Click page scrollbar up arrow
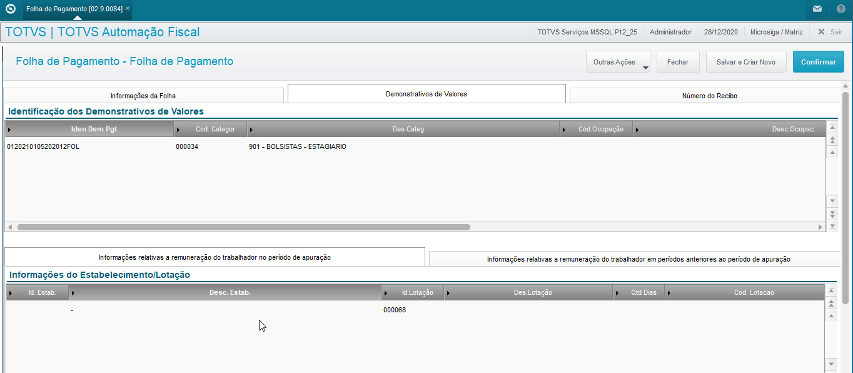853x373 pixels. point(845,86)
